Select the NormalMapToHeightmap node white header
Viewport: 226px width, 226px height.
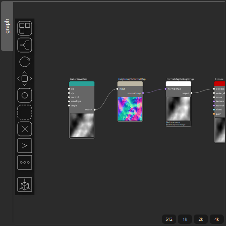point(178,84)
